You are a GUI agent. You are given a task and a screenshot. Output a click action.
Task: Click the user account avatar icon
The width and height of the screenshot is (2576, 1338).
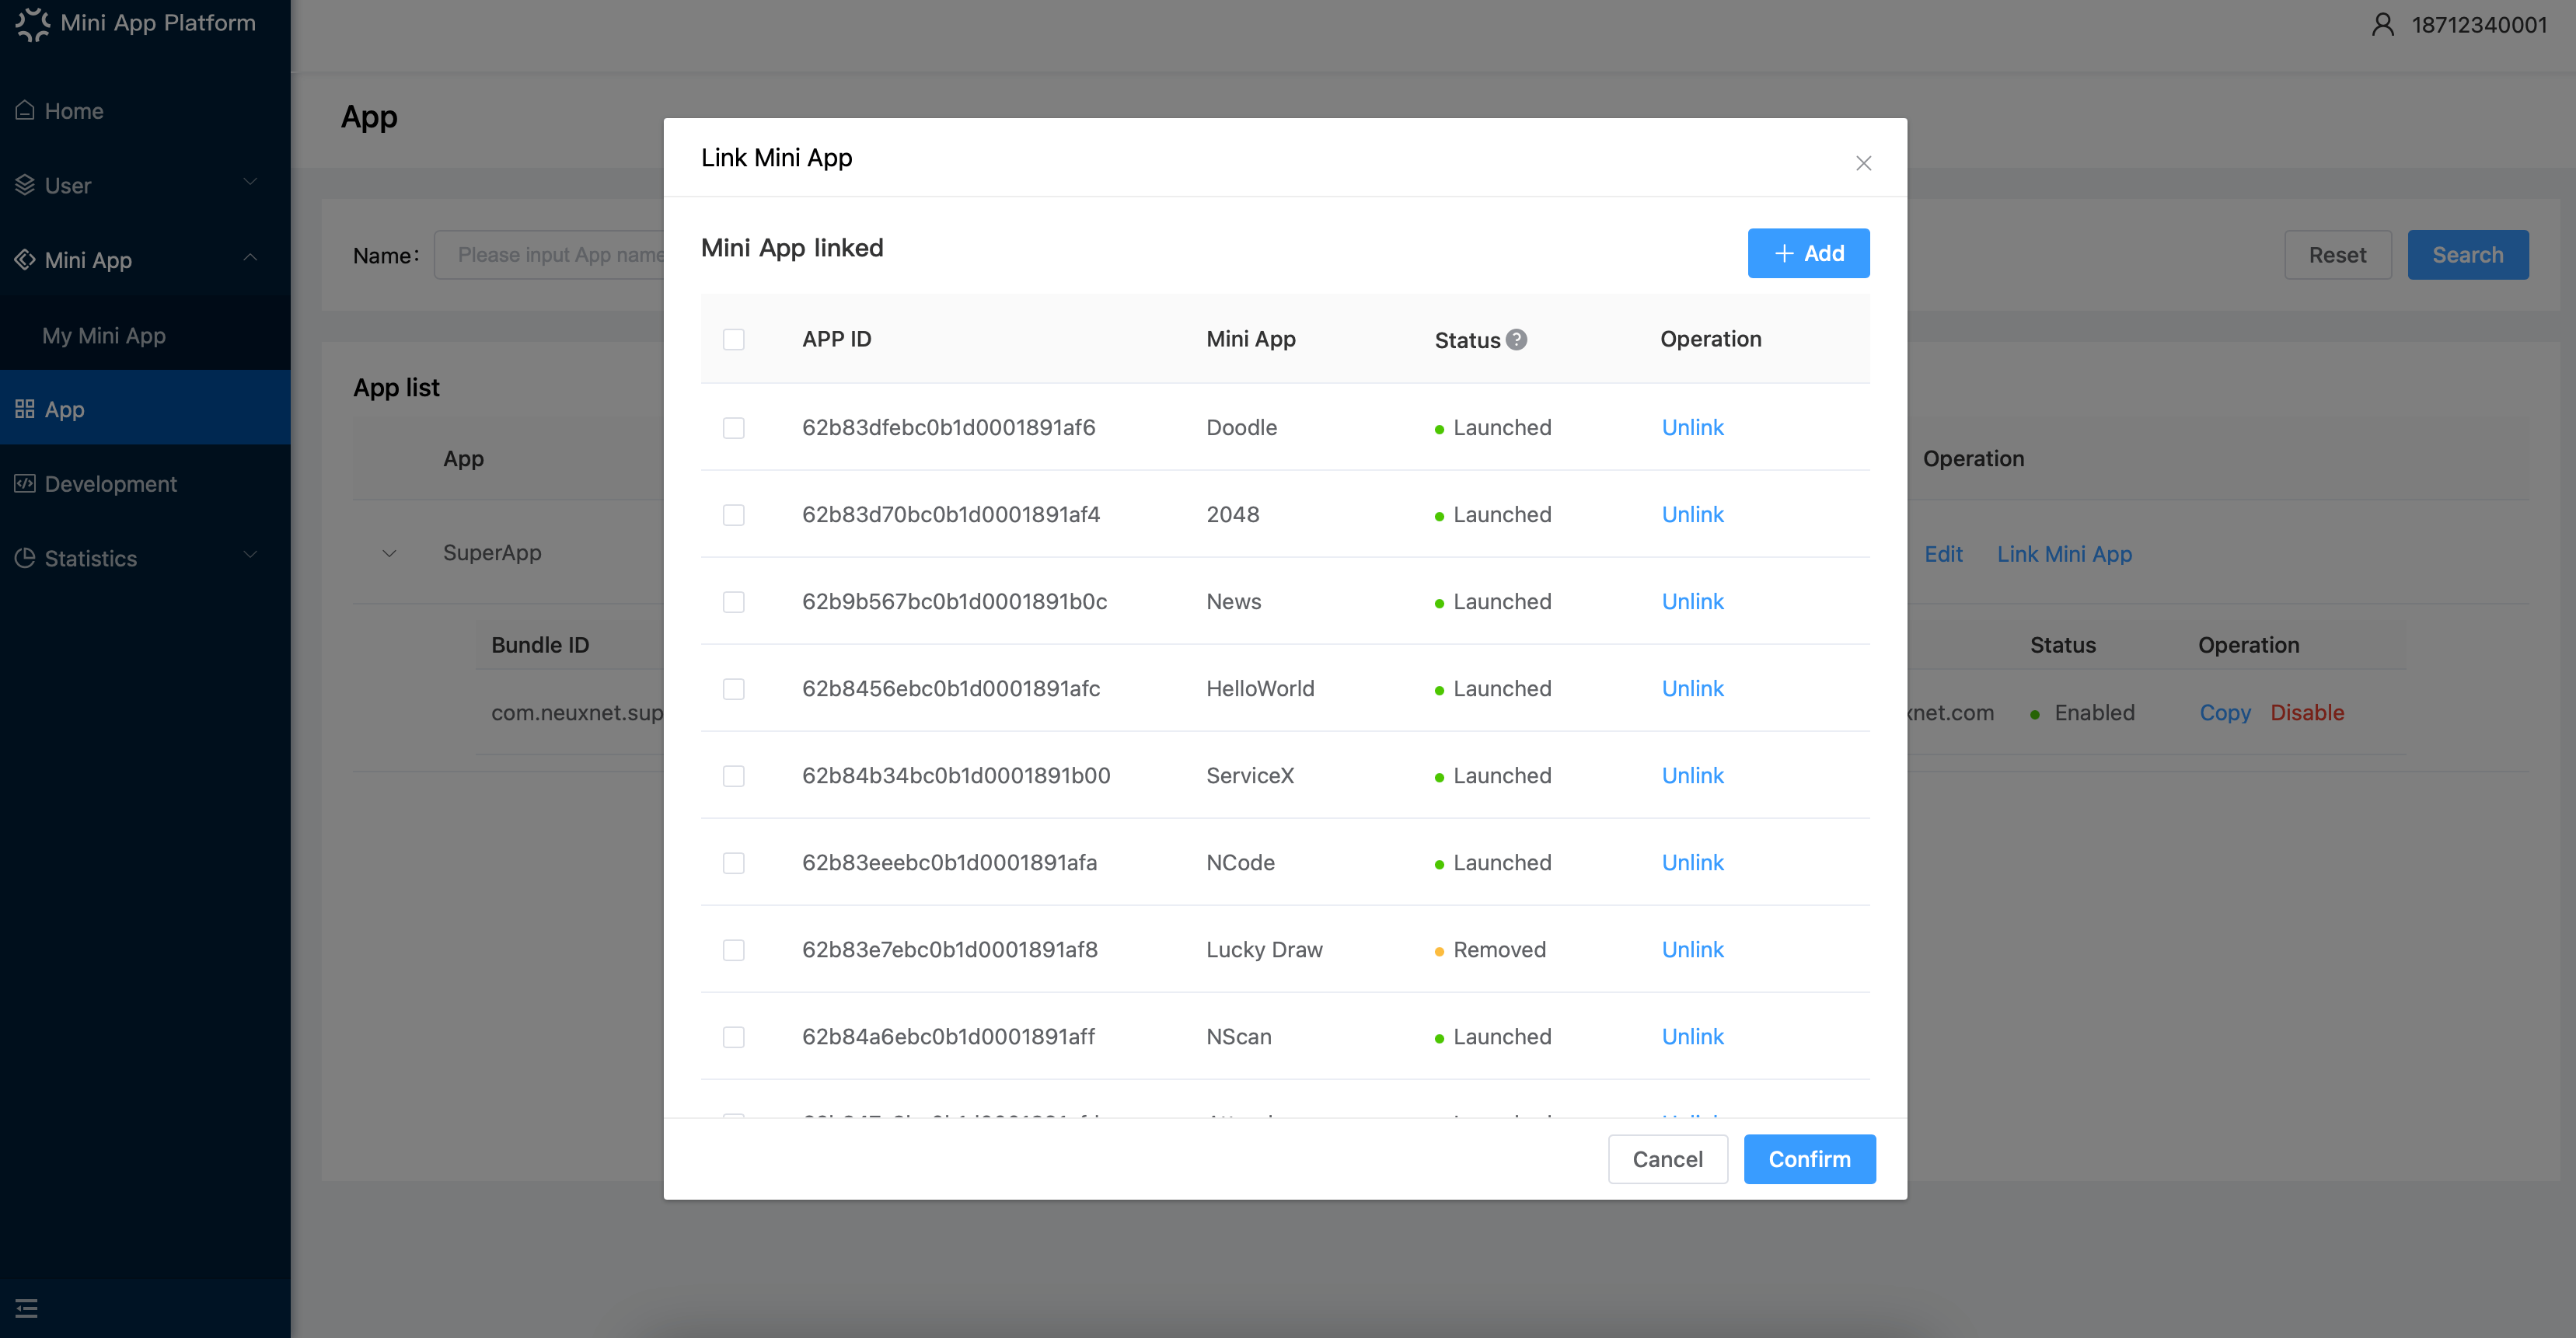[x=2383, y=24]
